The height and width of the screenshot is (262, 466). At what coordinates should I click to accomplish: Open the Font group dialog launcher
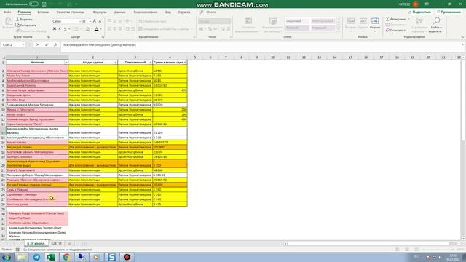tap(103, 37)
